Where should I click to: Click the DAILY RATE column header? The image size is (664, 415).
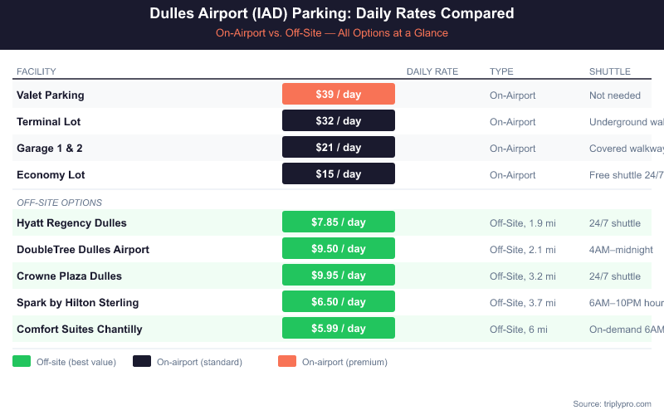coord(432,71)
